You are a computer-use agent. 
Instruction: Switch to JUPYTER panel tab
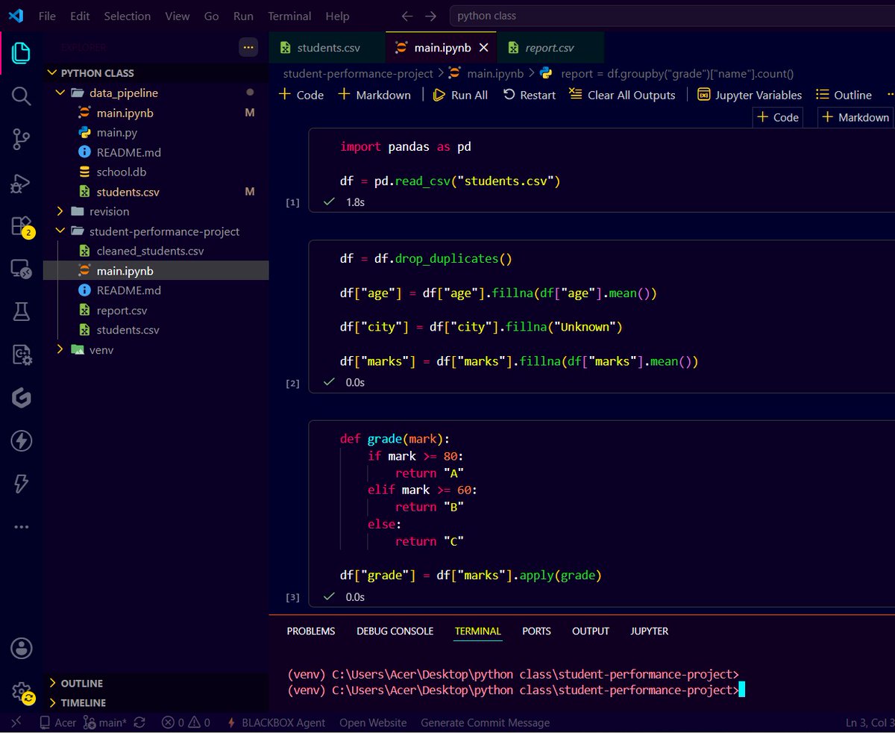click(649, 631)
